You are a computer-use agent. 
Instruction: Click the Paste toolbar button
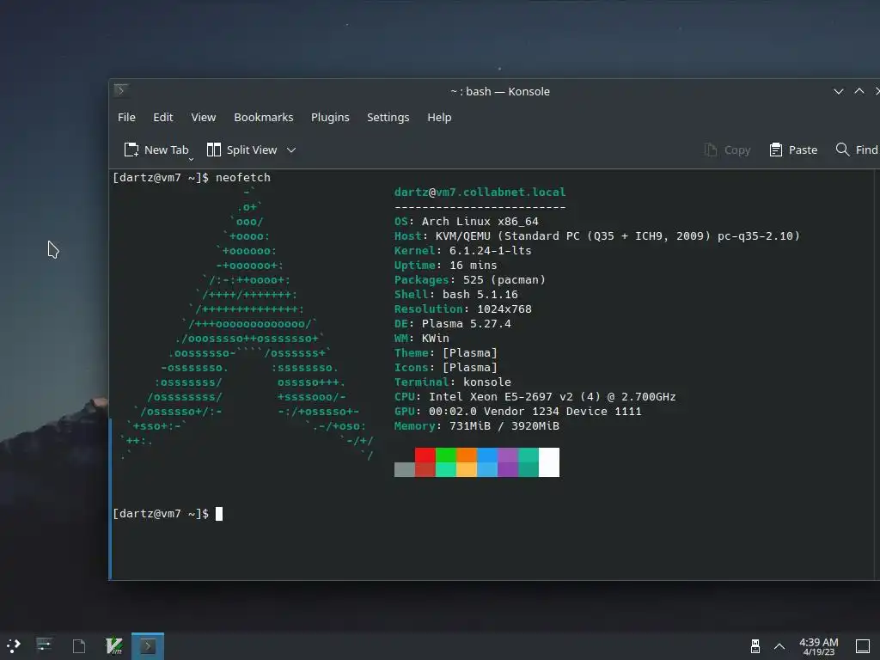[793, 150]
